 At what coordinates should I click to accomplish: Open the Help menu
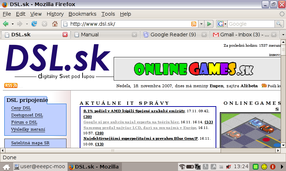click(125, 14)
